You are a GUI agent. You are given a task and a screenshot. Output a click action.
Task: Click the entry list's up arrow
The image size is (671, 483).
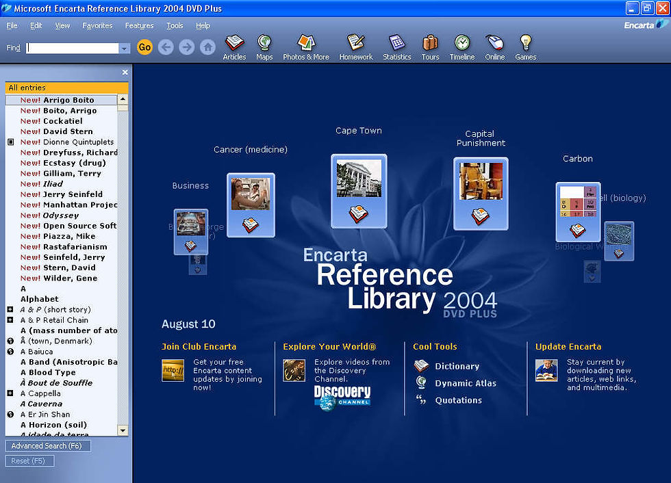coord(123,99)
